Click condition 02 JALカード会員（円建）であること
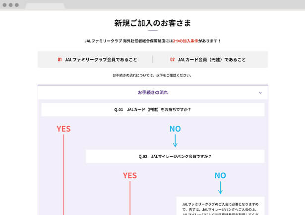 point(208,60)
